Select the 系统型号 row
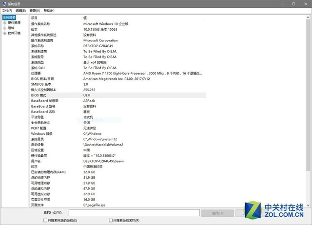This screenshot has width=312, height=225. (118, 57)
